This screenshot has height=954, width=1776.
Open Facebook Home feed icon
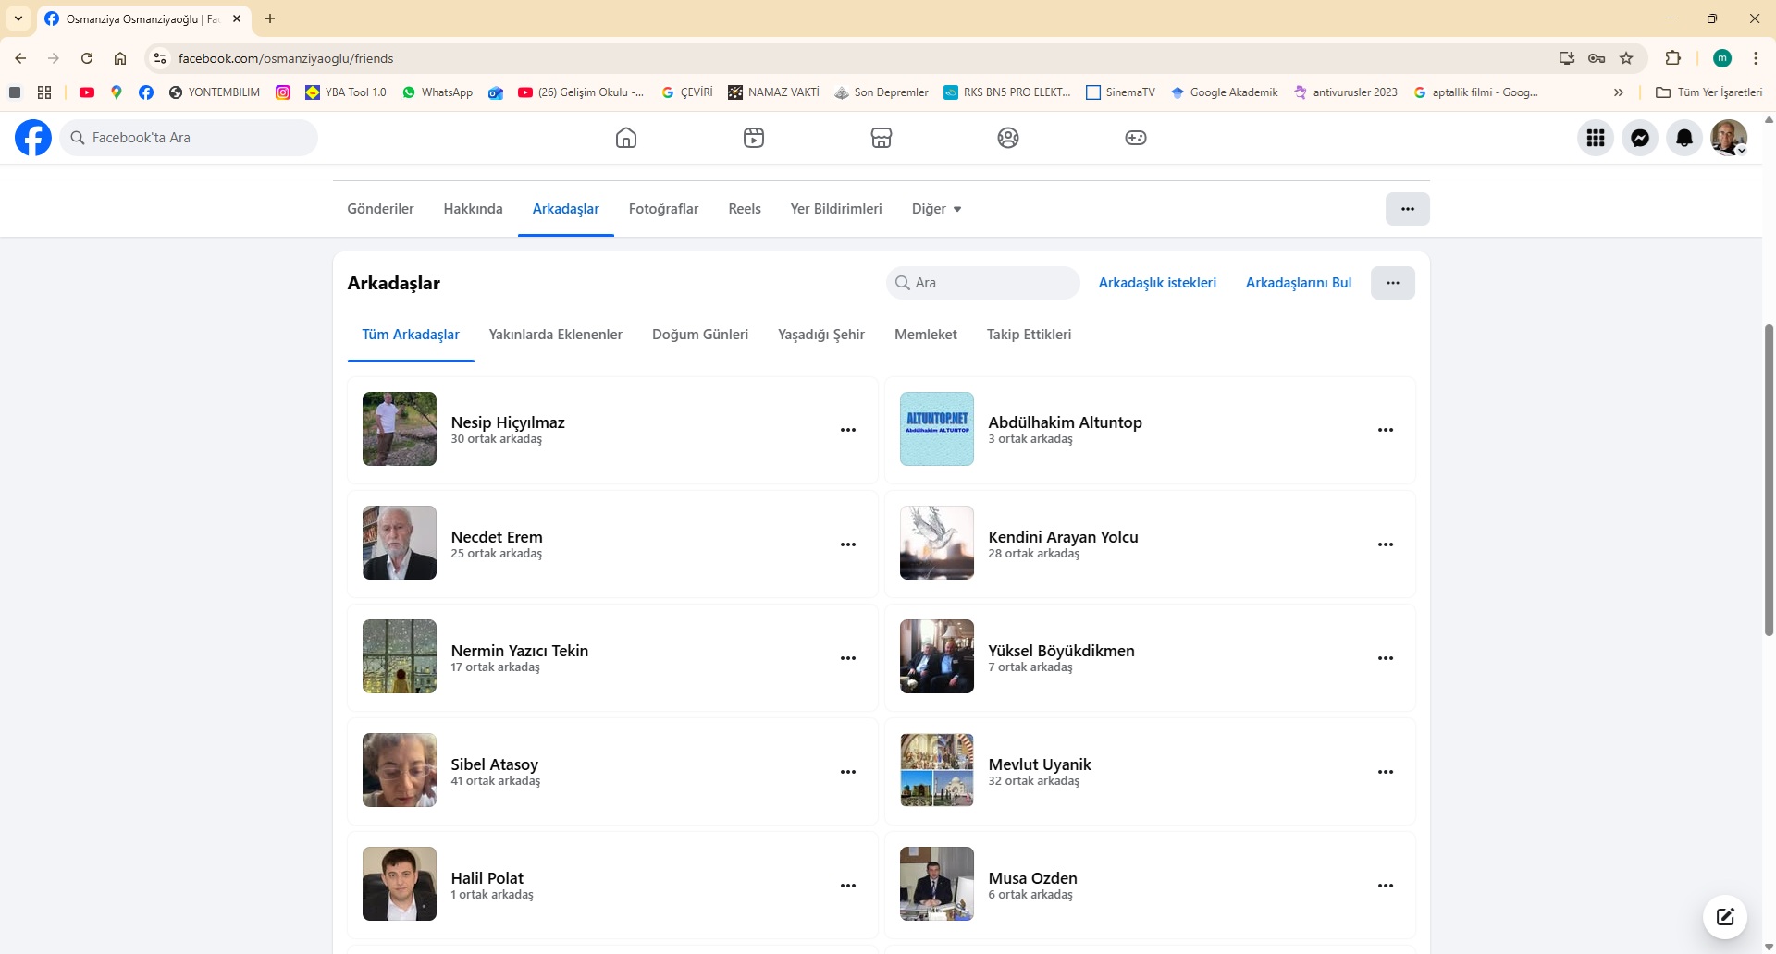[626, 138]
